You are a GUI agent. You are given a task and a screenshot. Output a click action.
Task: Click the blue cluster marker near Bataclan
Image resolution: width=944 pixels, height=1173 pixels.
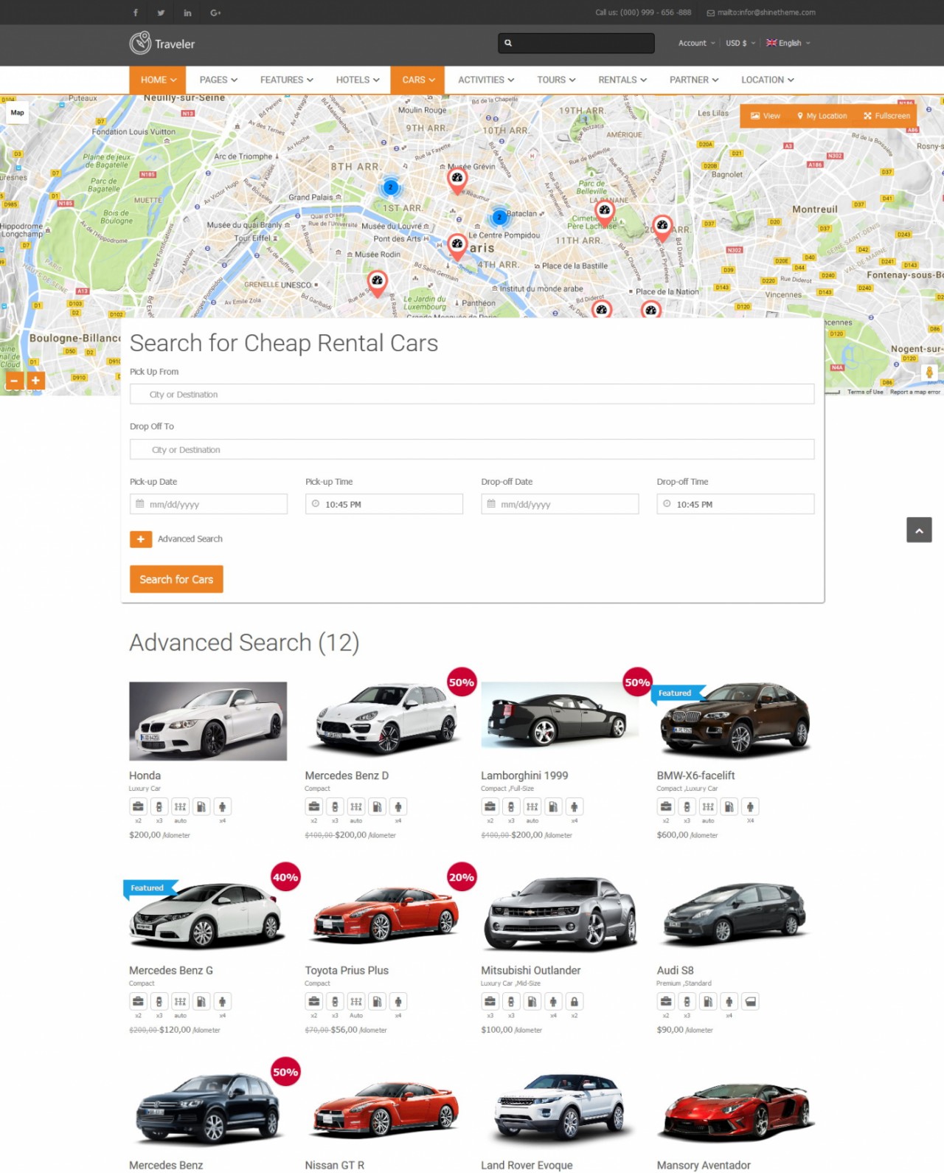click(x=499, y=217)
